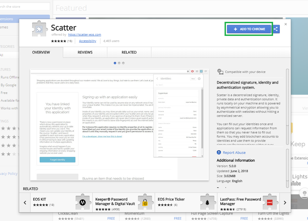The image size is (308, 221).
Task: Click the Privacy Policy link in the sidebar
Action: [x=9, y=174]
